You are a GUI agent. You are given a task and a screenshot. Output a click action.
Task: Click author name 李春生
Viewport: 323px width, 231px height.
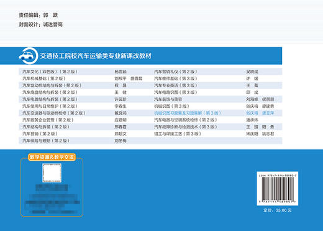[121, 106]
